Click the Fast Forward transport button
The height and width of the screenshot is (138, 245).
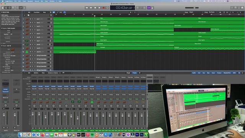(x=91, y=8)
